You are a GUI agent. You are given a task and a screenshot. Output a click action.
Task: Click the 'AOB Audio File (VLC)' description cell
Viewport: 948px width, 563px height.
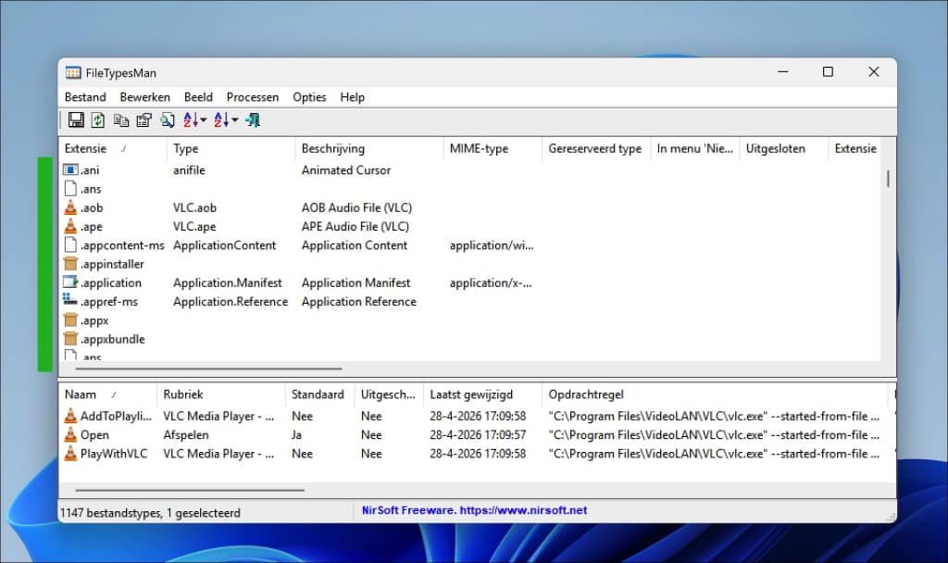pyautogui.click(x=356, y=207)
